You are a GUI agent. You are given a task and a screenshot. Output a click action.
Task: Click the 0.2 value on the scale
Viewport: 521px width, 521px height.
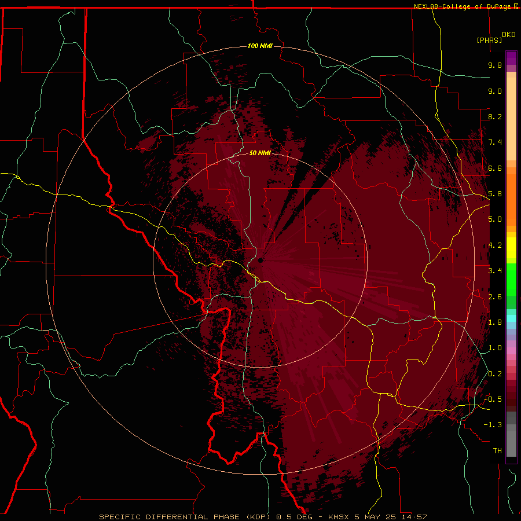(495, 374)
